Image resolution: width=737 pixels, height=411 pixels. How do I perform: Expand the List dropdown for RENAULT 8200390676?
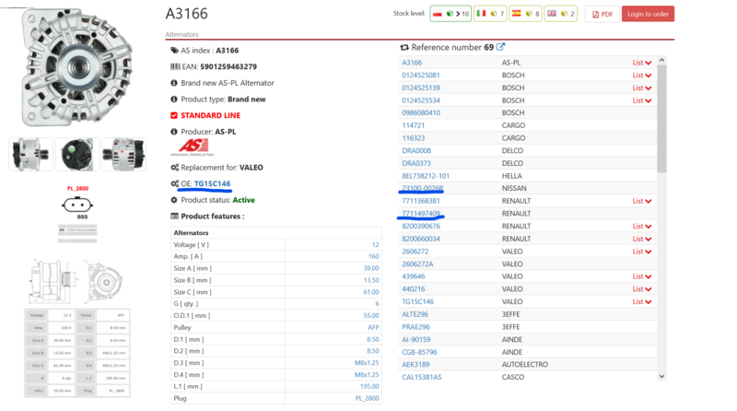[641, 226]
